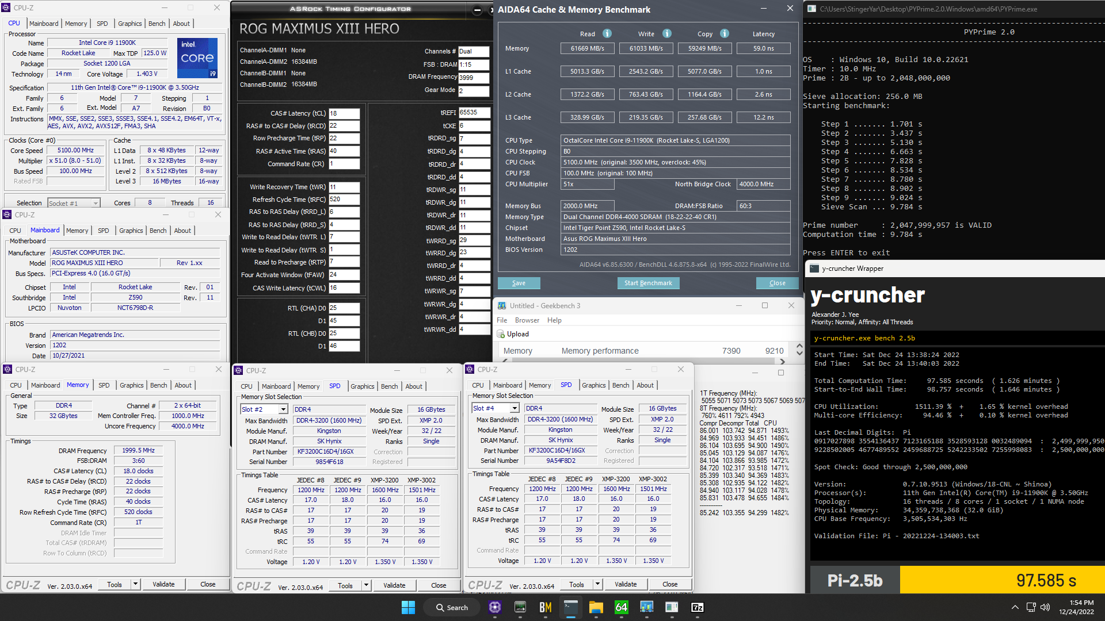This screenshot has height=621, width=1105.
Task: Open the Help menu in Geekbench 3
Action: (x=554, y=320)
